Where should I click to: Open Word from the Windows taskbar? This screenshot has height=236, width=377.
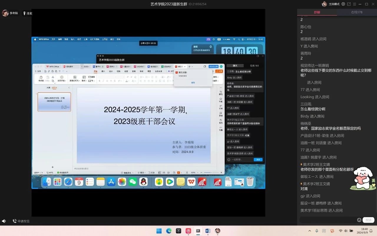point(208,231)
